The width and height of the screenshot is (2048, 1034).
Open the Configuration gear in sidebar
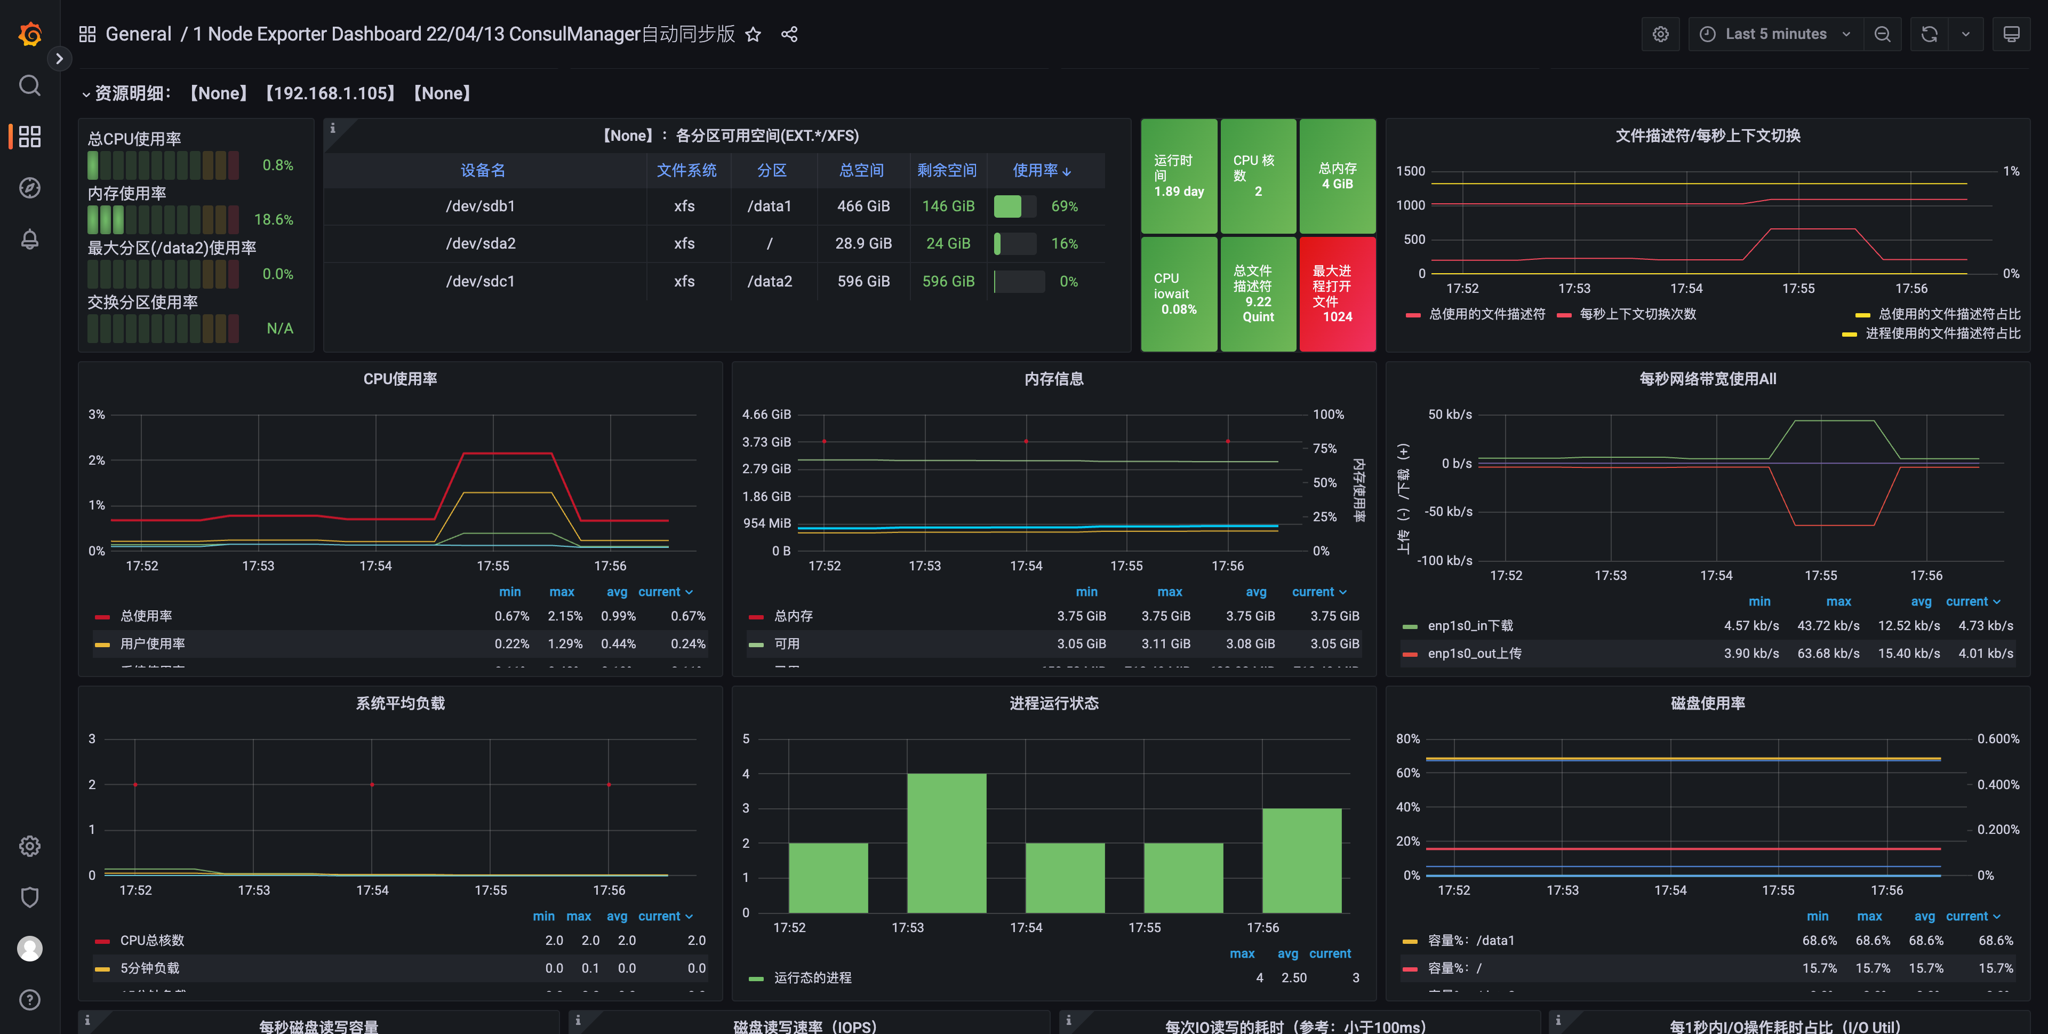tap(29, 846)
